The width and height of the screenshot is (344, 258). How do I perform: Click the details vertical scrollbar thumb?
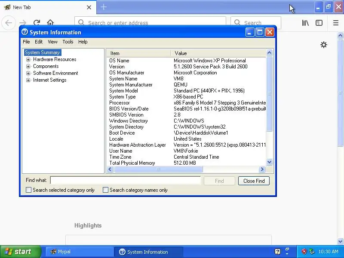270,94
